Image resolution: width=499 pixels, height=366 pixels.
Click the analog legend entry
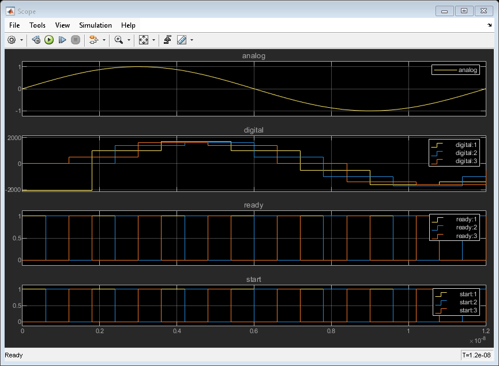click(x=468, y=70)
